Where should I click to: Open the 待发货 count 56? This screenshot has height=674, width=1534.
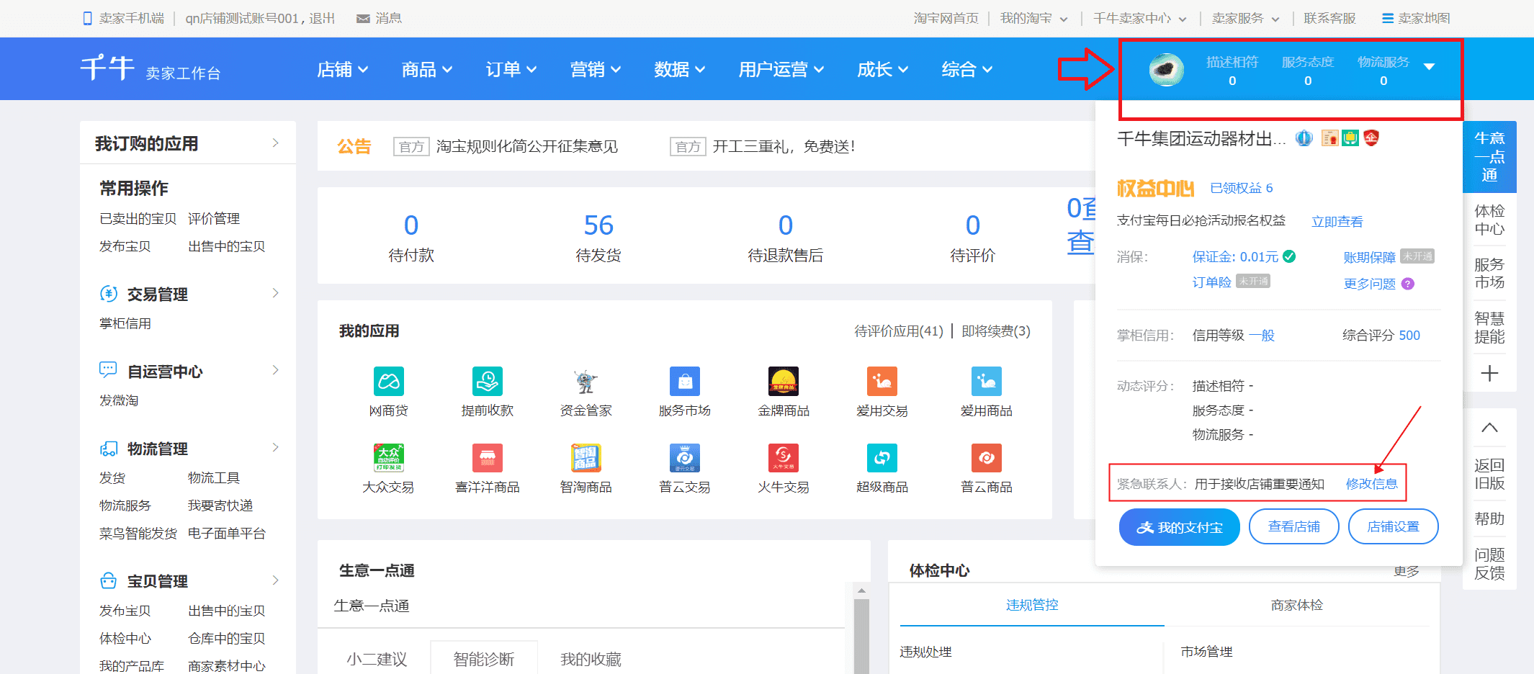pyautogui.click(x=598, y=225)
